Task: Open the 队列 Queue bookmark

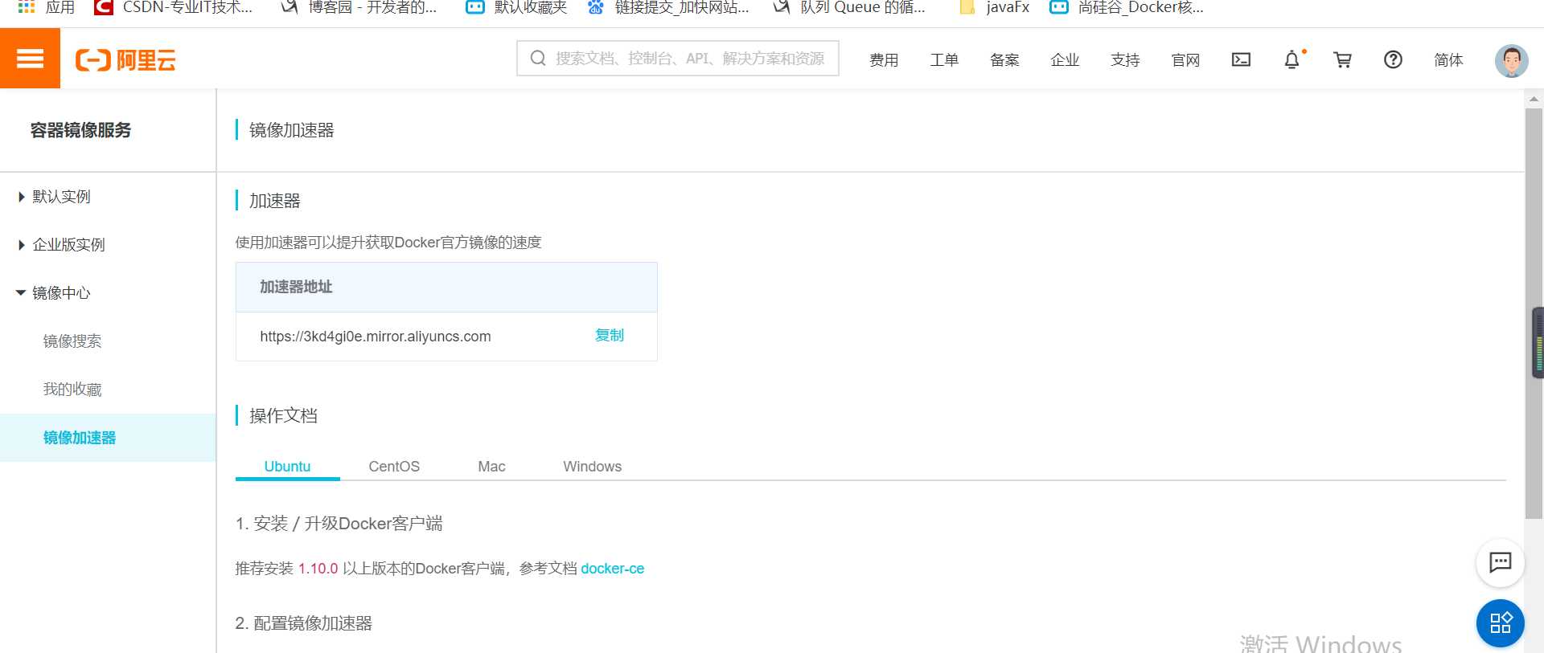Action: [x=849, y=7]
